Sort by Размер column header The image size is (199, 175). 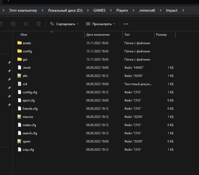tap(161, 35)
